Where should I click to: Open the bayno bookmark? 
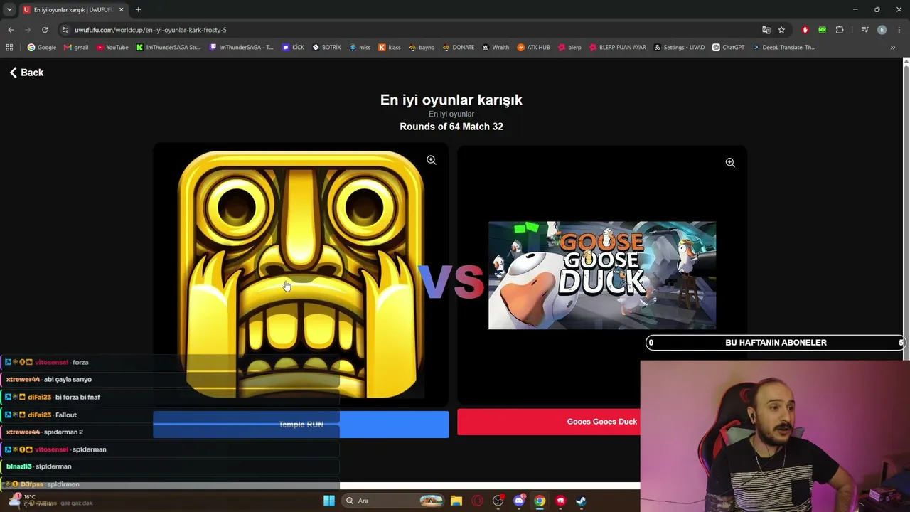pyautogui.click(x=422, y=48)
